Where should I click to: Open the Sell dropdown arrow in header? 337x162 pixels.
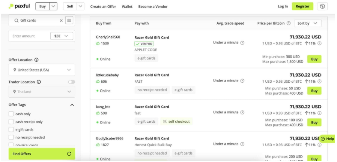80,6
